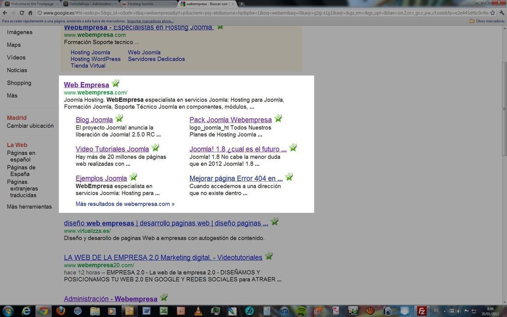Click the star beside Joomla! 1.8 ¿cual es el futuro
The width and height of the screenshot is (507, 317).
293,148
